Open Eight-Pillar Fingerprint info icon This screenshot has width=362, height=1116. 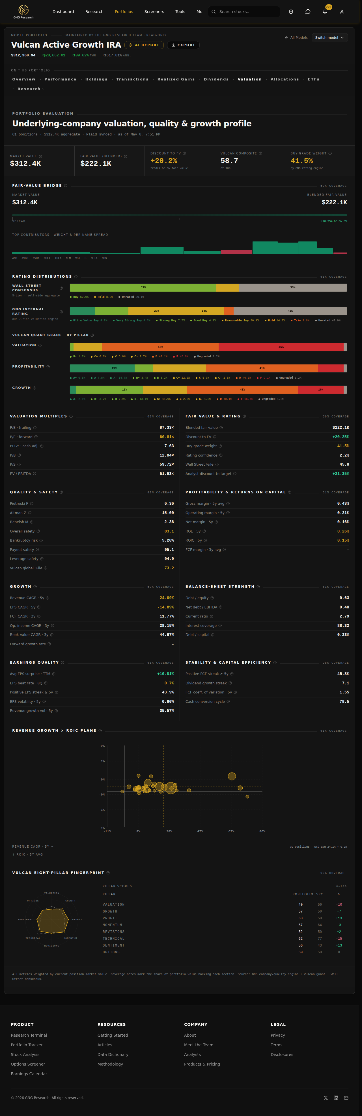[108, 873]
